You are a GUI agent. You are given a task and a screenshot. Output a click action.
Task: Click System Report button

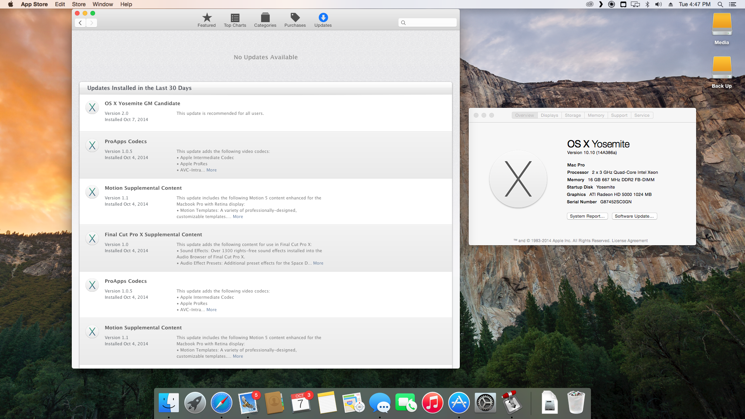pyautogui.click(x=587, y=216)
